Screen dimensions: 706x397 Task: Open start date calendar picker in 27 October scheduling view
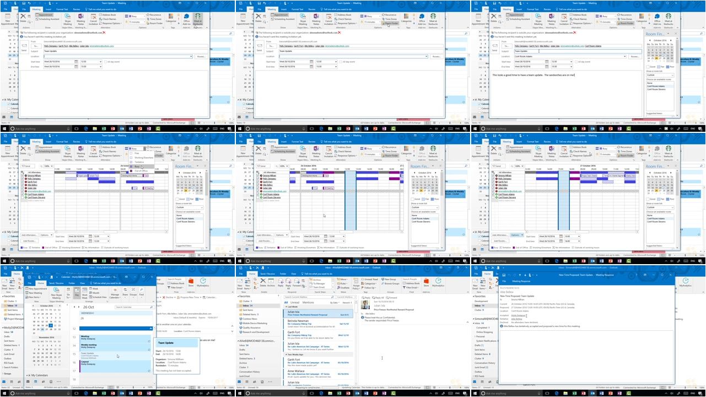561,236
